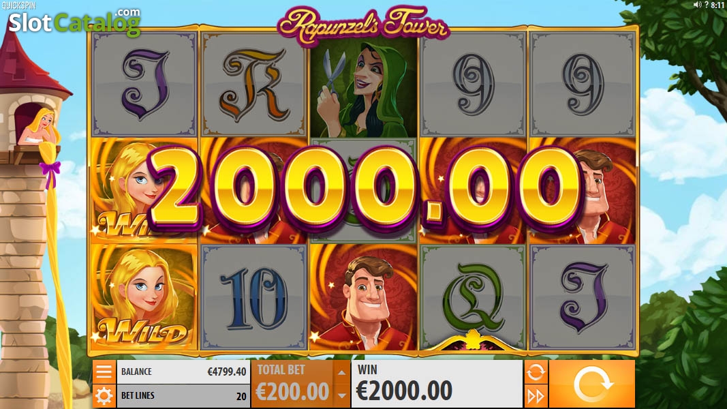Screen dimensions: 727x409
Task: Click the Quickspin logo text
Action: point(18,5)
